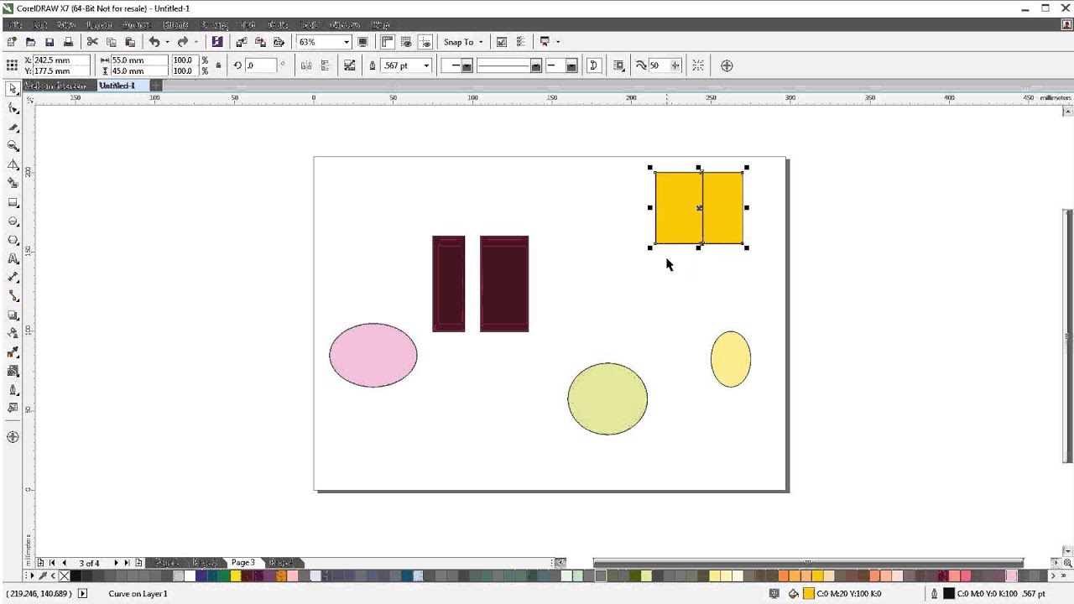Go to the first page
Viewport: 1074px width, 604px height.
[52, 563]
